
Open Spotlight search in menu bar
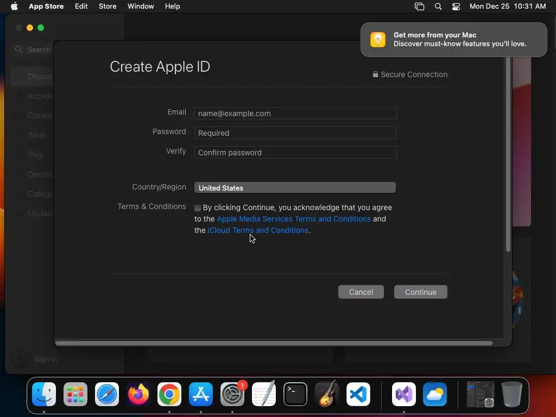click(438, 7)
